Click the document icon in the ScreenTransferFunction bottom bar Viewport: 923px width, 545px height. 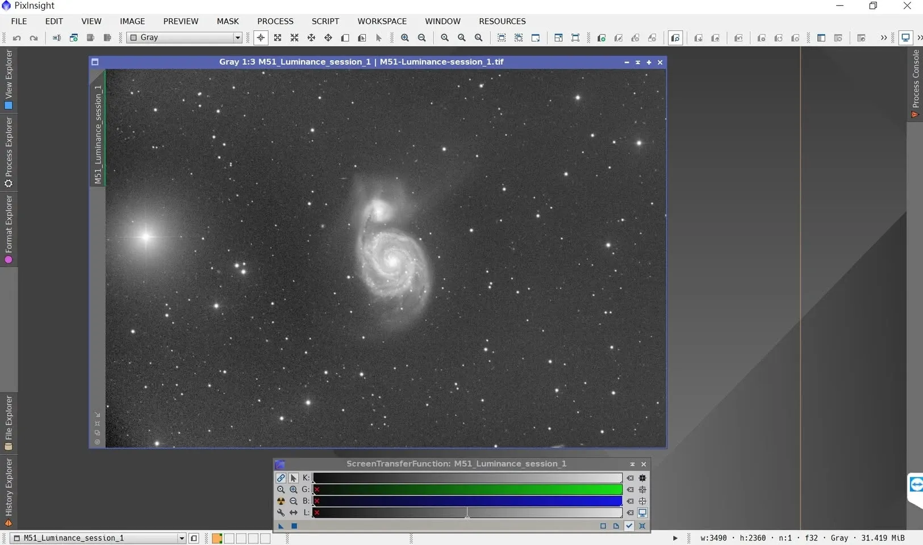pyautogui.click(x=616, y=526)
